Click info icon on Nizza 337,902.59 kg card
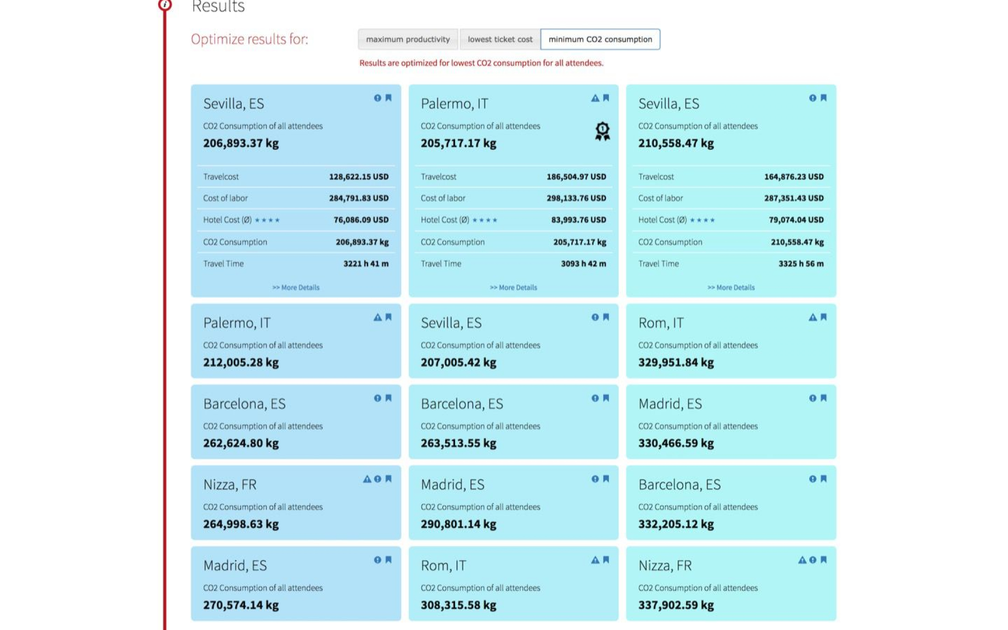This screenshot has width=1008, height=630. 813,560
